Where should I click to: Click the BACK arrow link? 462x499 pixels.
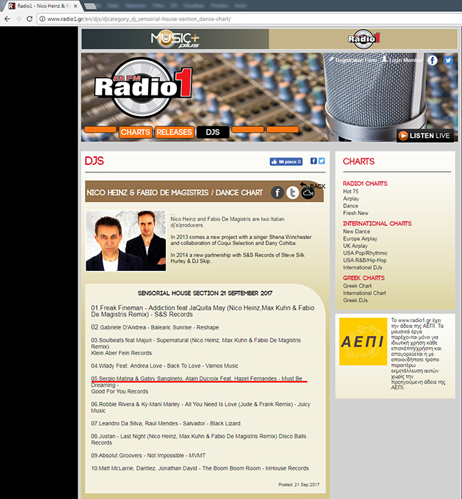pos(313,186)
